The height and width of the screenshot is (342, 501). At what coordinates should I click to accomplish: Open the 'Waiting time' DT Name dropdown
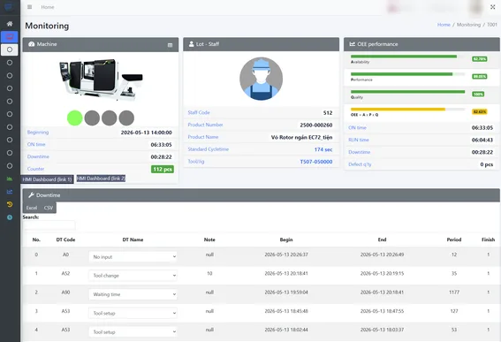click(133, 294)
